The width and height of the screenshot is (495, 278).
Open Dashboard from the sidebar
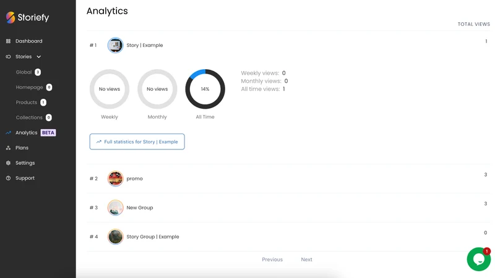click(28, 41)
